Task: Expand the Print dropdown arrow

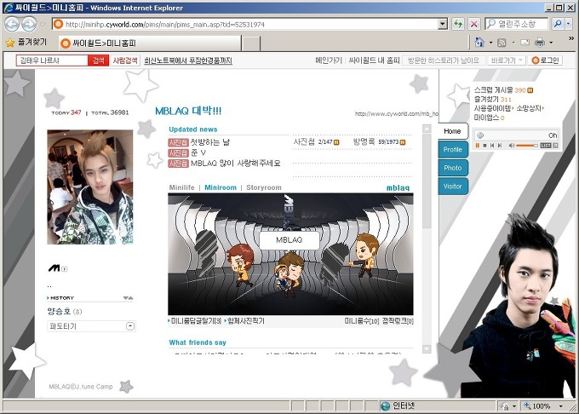Action: [x=551, y=43]
